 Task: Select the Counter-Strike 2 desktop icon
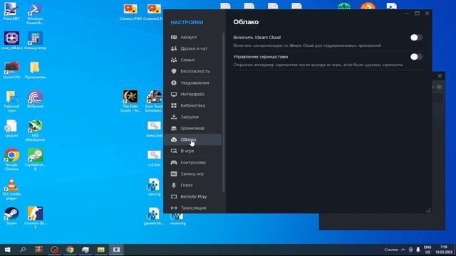tap(35, 218)
